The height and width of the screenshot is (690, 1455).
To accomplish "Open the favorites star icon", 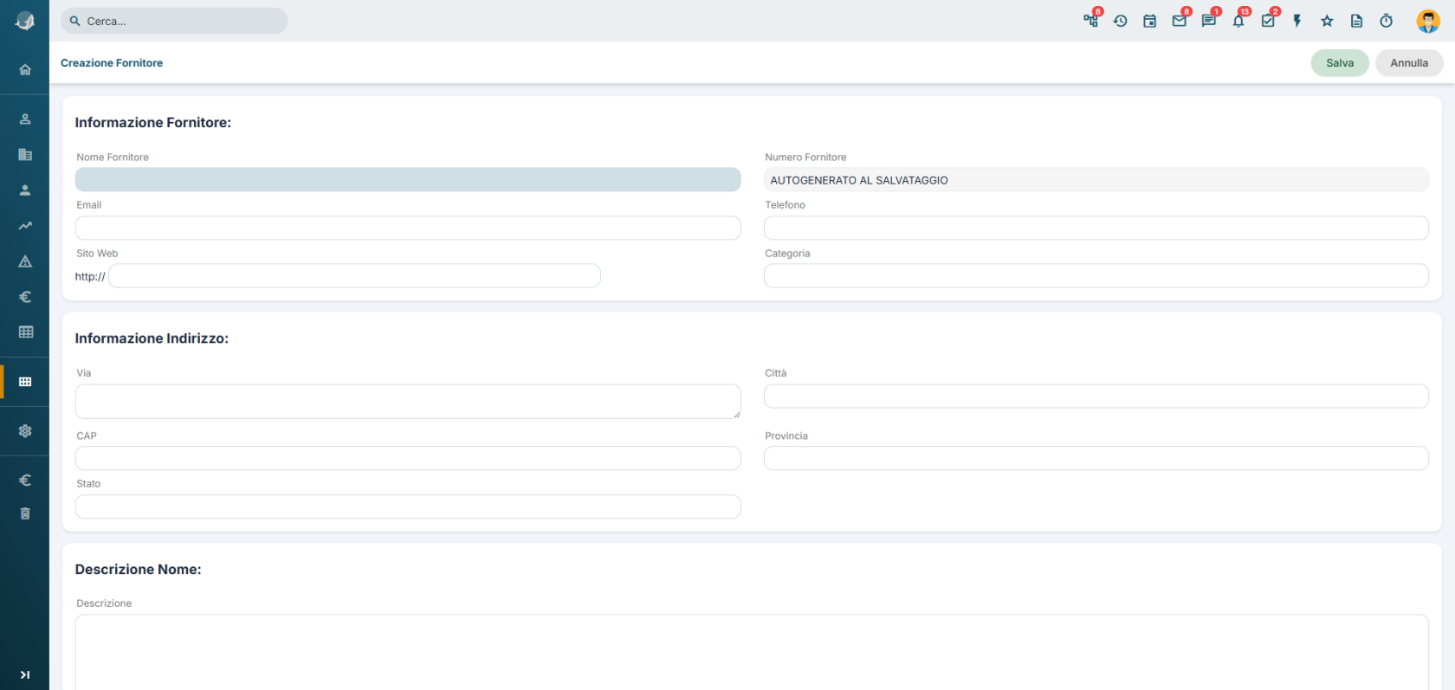I will pyautogui.click(x=1327, y=21).
